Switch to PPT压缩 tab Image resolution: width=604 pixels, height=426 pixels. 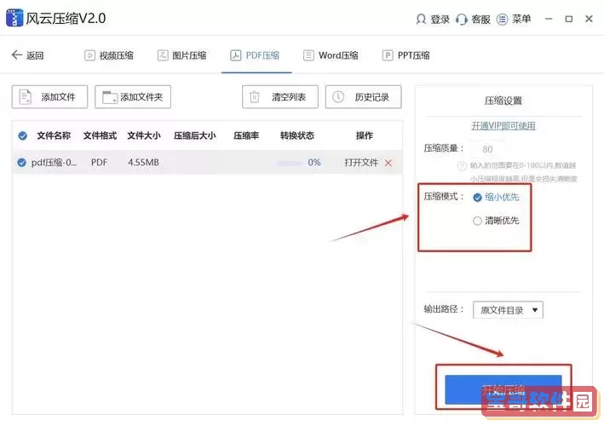[x=406, y=55]
